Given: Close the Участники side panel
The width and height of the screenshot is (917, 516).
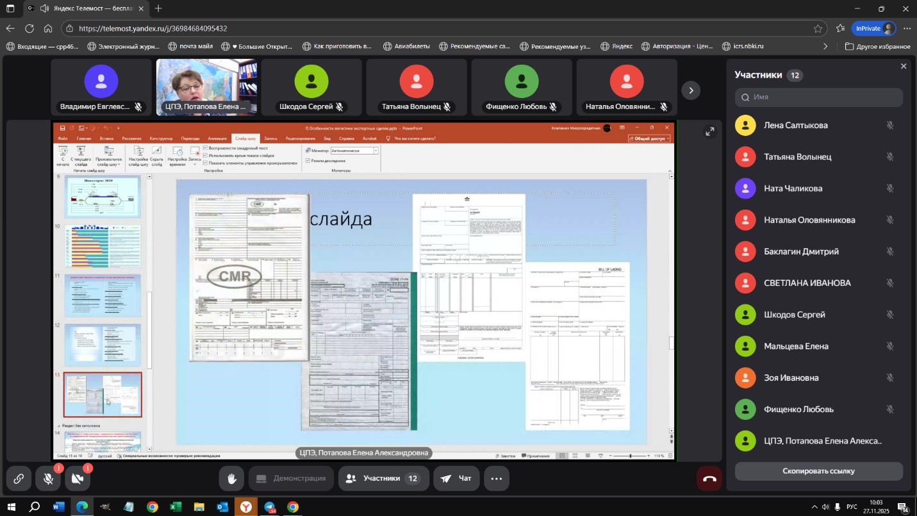Looking at the screenshot, I should (x=904, y=66).
